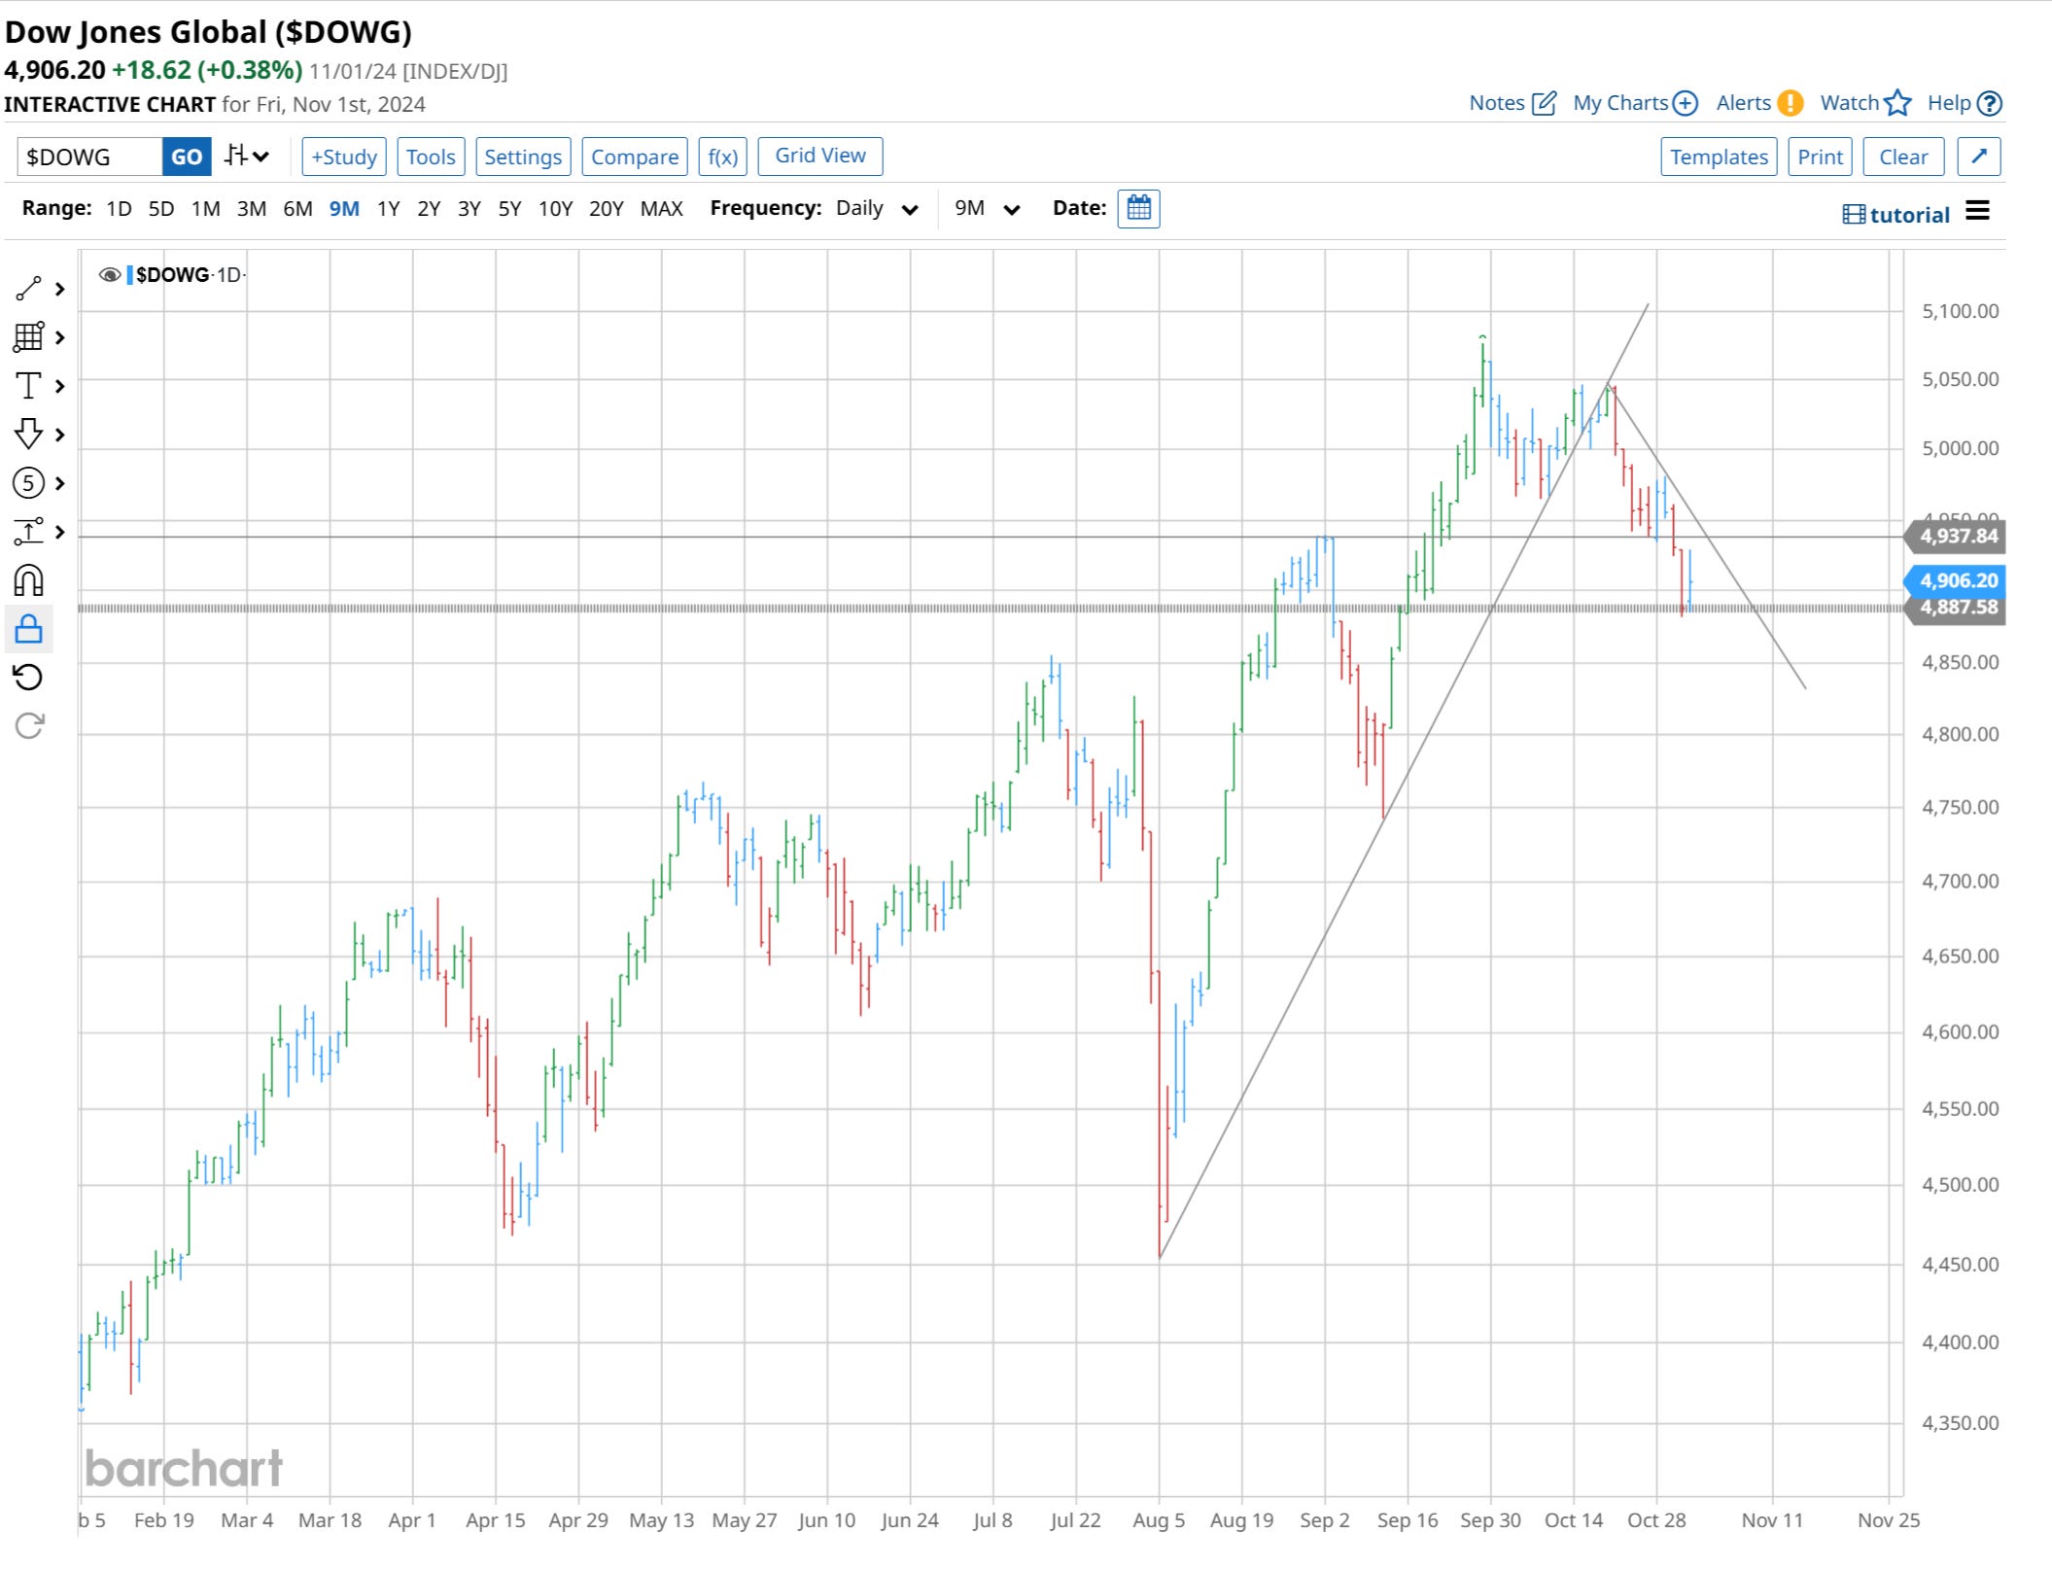Pop out the chart with the arrow icon
The height and width of the screenshot is (1569, 2052).
pos(1979,157)
